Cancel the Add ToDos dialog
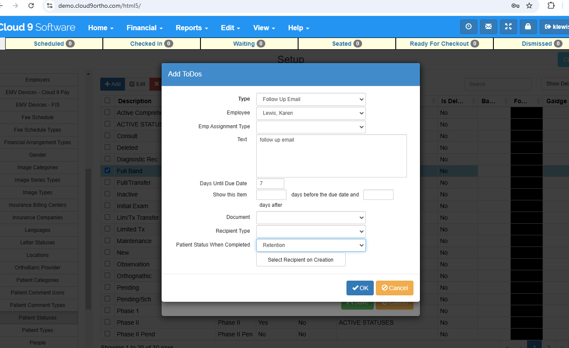Image resolution: width=569 pixels, height=348 pixels. 394,288
